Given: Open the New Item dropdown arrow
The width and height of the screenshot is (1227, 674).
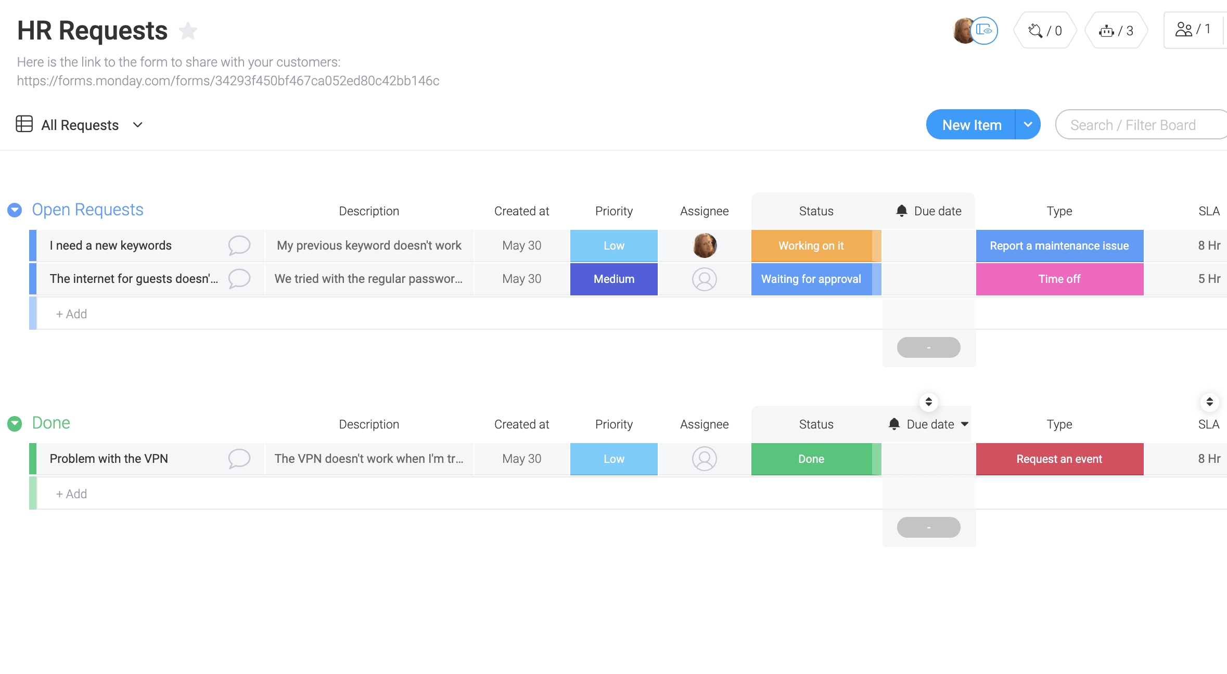Looking at the screenshot, I should click(1028, 124).
